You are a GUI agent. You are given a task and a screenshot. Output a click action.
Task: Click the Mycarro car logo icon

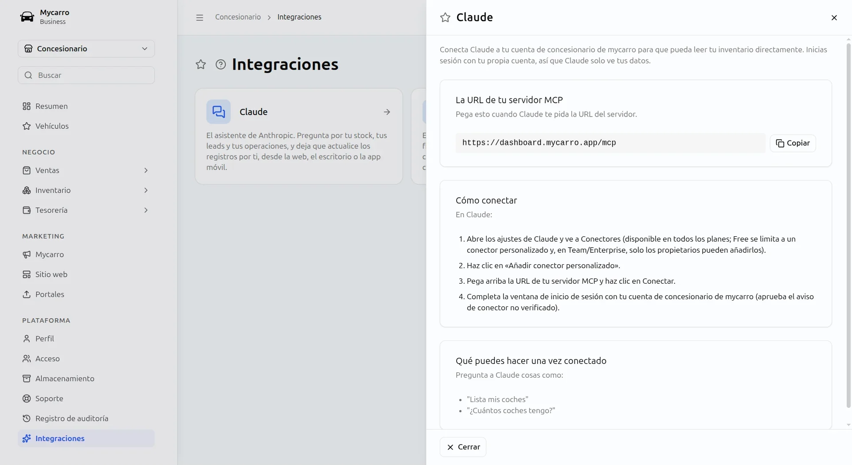pos(27,17)
